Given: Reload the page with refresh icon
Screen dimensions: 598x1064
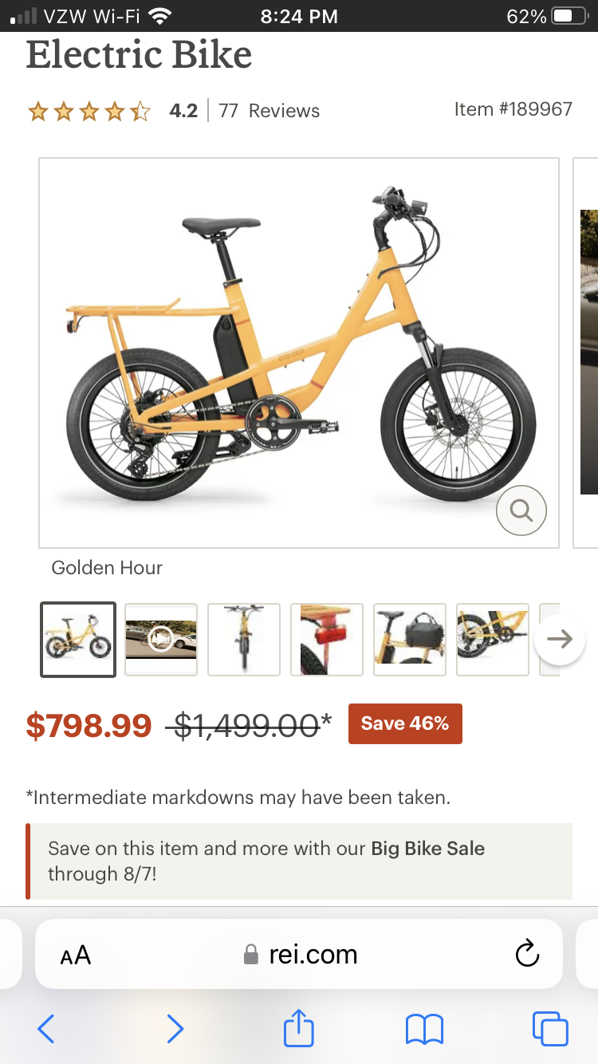Looking at the screenshot, I should pos(527,954).
